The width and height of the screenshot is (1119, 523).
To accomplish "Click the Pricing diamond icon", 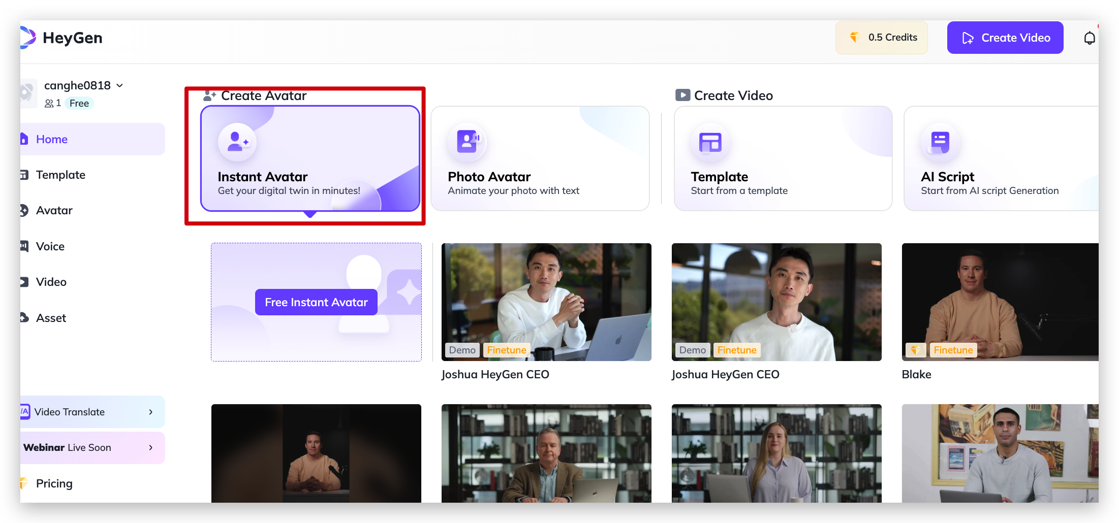I will click(x=23, y=483).
